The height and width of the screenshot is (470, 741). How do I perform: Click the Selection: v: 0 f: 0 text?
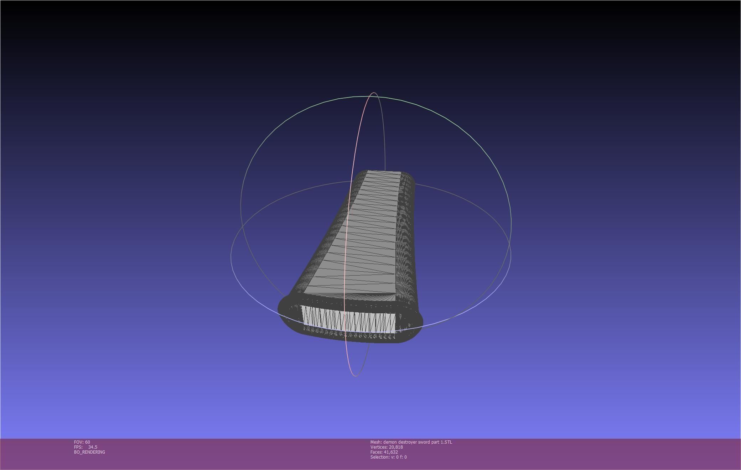click(x=388, y=457)
